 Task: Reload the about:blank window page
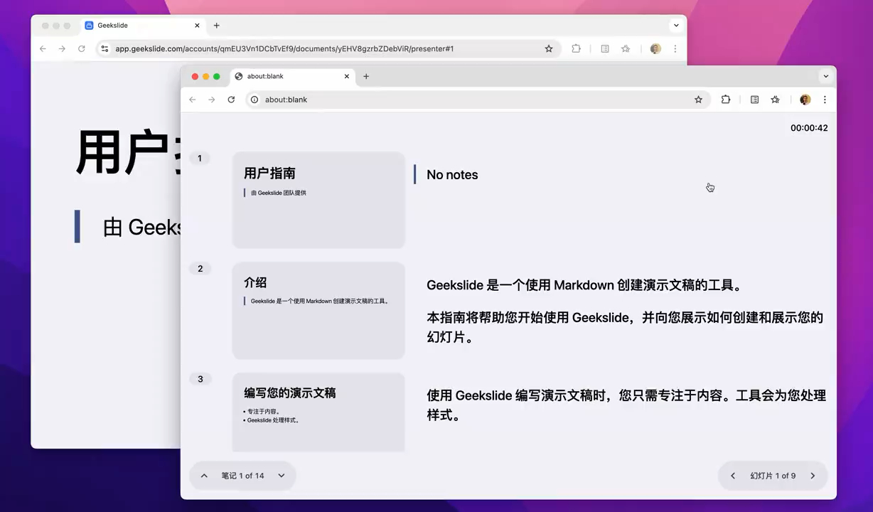pos(231,100)
